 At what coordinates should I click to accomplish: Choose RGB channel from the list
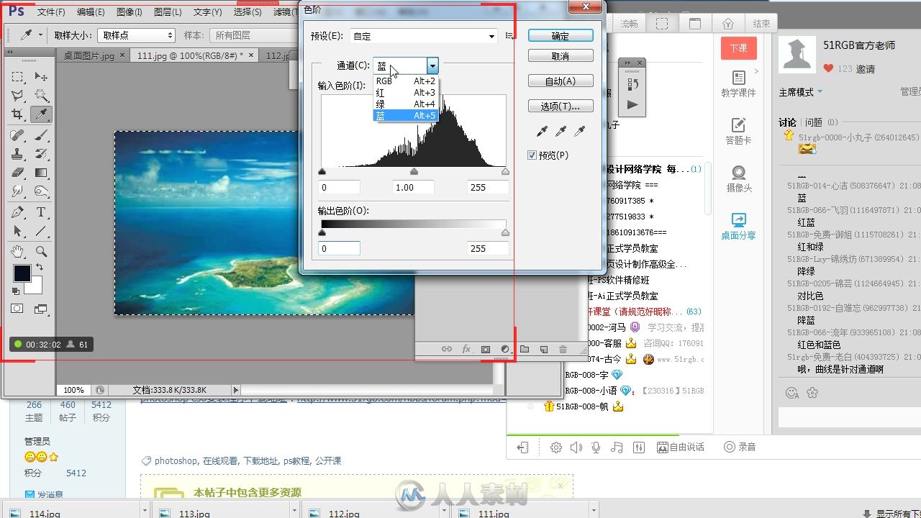coord(406,81)
